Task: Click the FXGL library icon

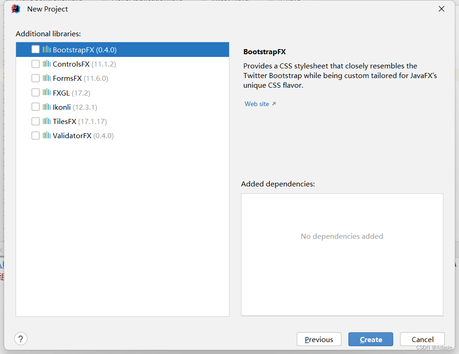Action: pyautogui.click(x=46, y=92)
